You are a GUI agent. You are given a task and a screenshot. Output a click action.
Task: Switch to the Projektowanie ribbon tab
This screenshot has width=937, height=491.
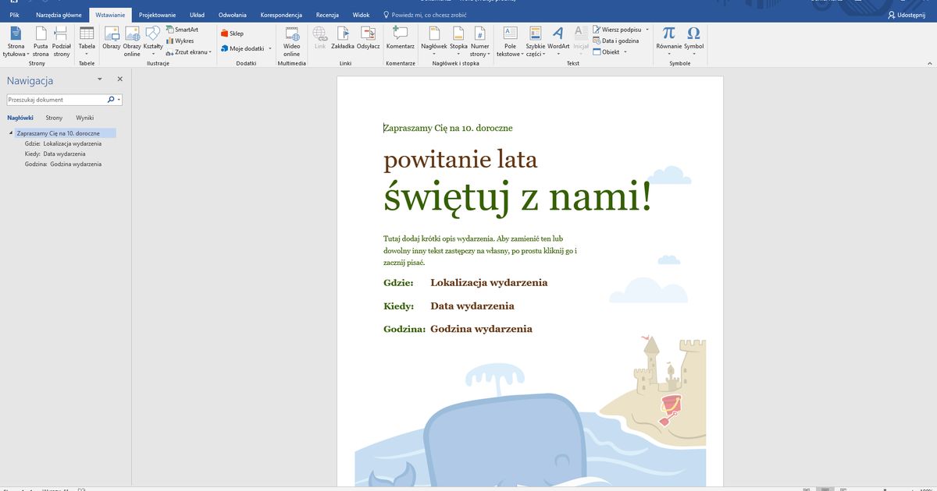coord(157,13)
